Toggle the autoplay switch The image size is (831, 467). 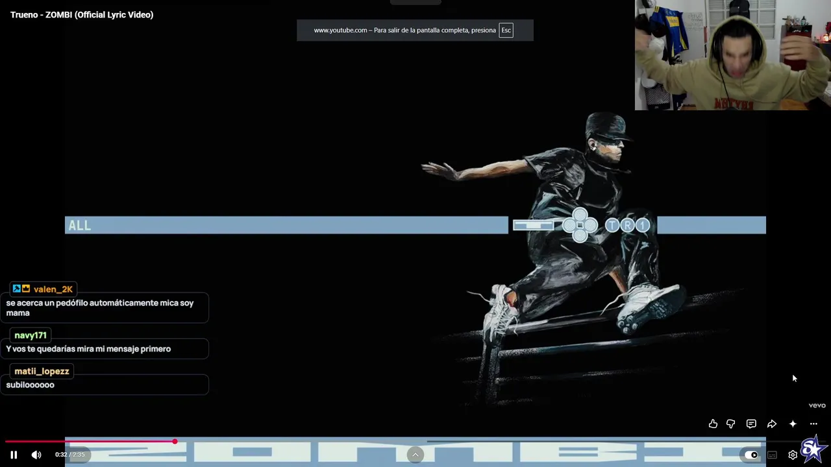[x=750, y=455]
